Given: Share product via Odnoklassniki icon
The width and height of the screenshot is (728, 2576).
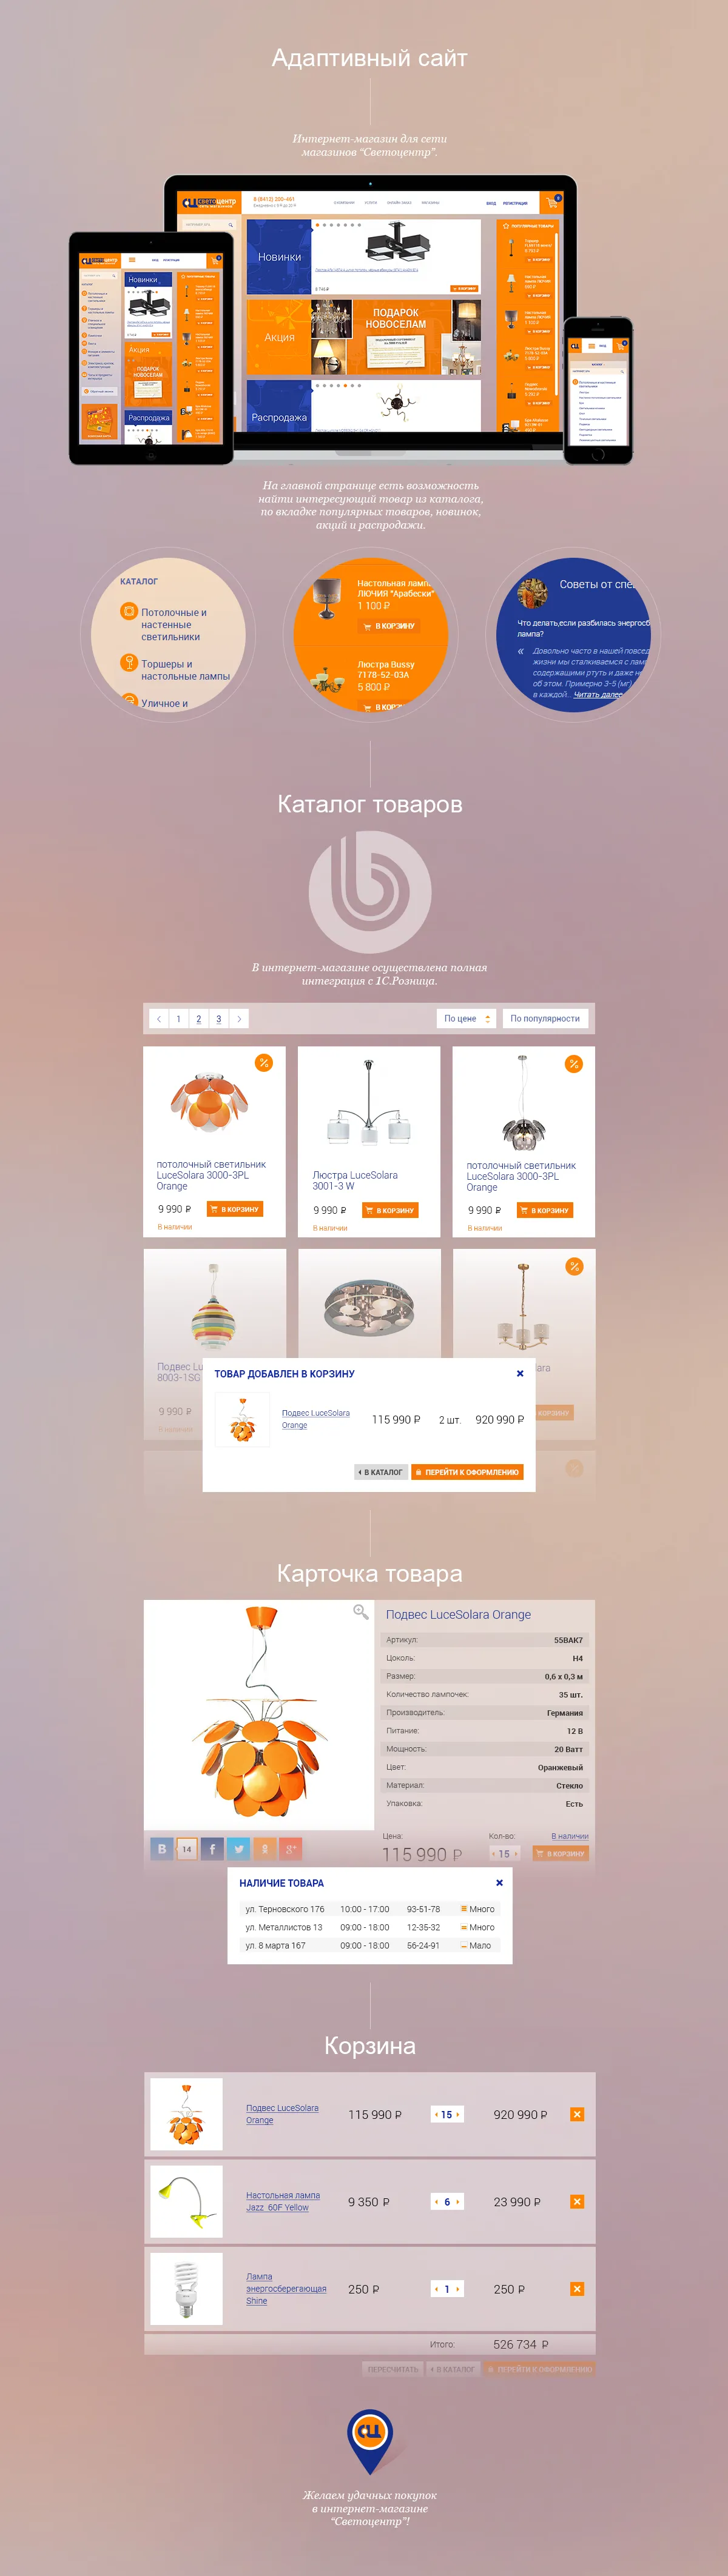Looking at the screenshot, I should point(265,1849).
